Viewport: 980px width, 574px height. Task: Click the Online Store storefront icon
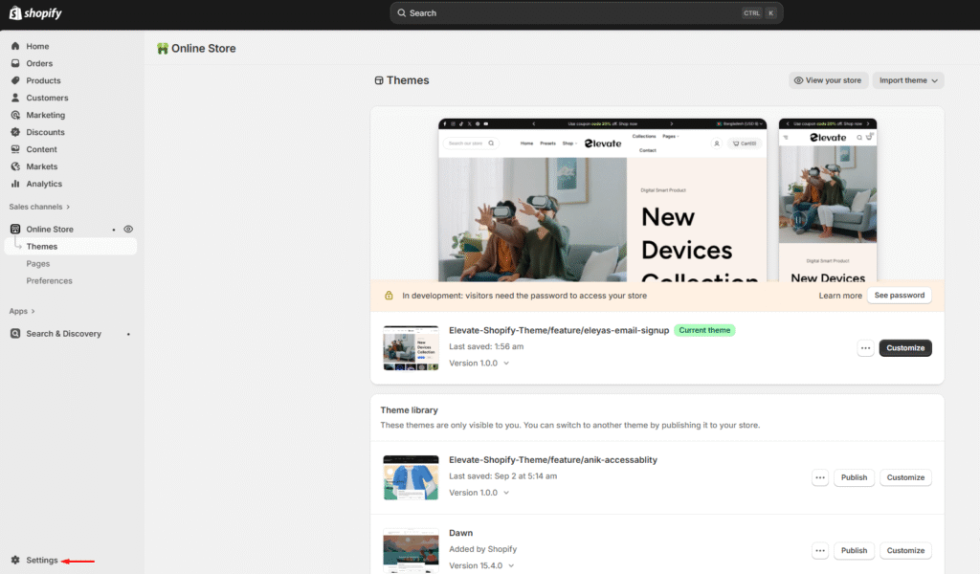click(15, 230)
